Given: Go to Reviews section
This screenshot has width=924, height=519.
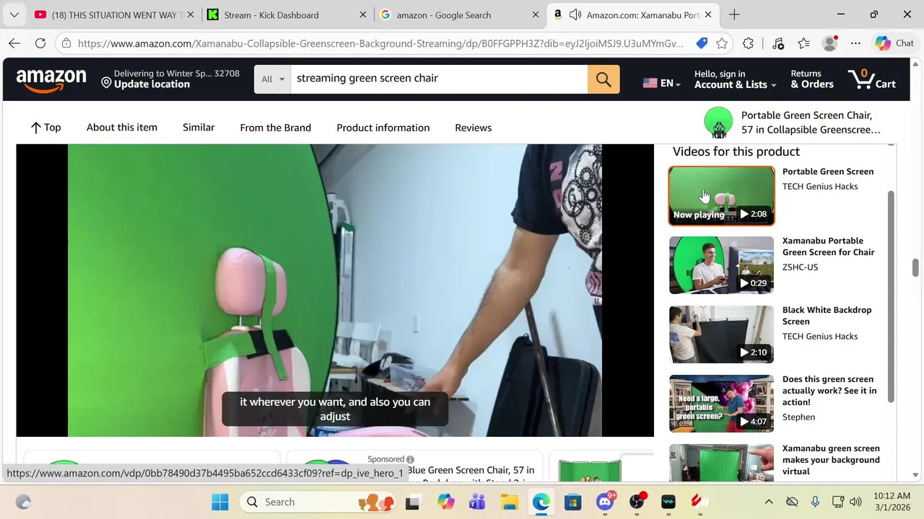Looking at the screenshot, I should (473, 128).
